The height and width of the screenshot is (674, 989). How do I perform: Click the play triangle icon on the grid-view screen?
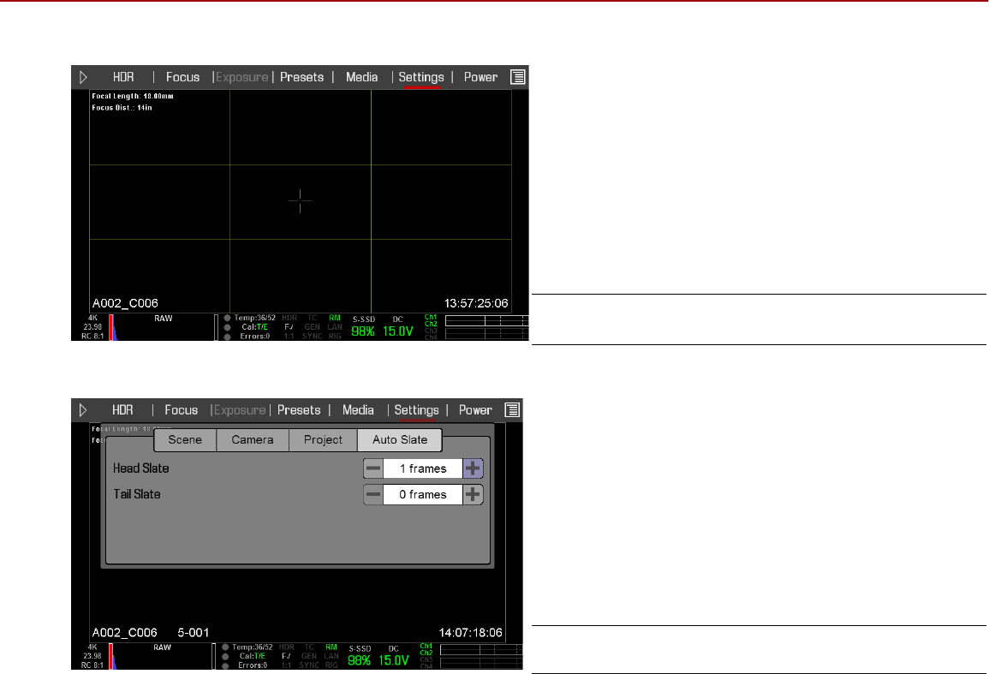point(83,77)
